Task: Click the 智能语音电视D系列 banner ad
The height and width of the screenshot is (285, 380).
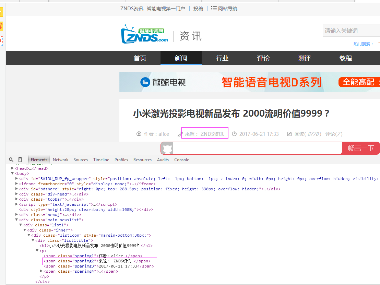Action: pos(250,82)
